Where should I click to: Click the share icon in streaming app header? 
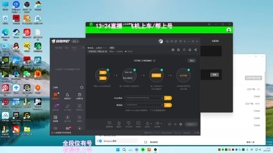[196, 50]
